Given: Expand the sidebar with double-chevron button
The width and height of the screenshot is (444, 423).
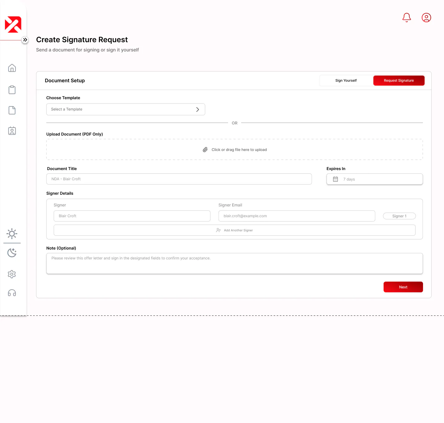Looking at the screenshot, I should pyautogui.click(x=25, y=40).
